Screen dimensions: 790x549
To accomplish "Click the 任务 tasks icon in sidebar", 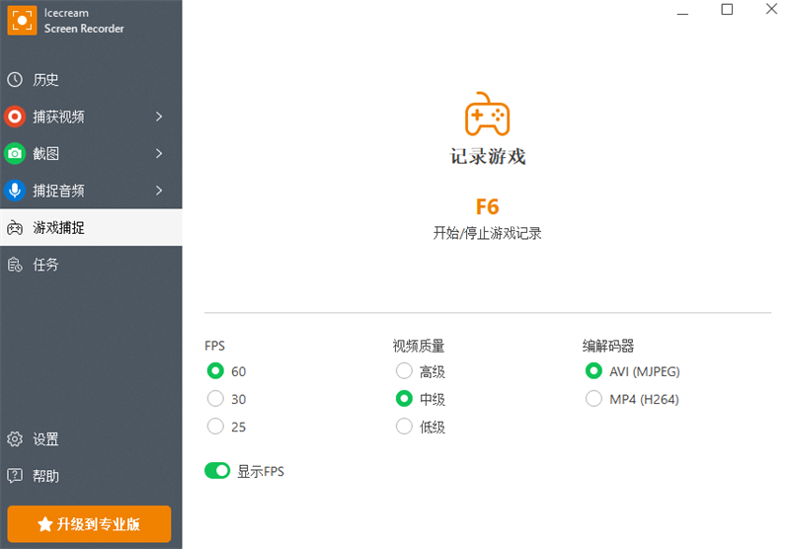I will pyautogui.click(x=15, y=265).
